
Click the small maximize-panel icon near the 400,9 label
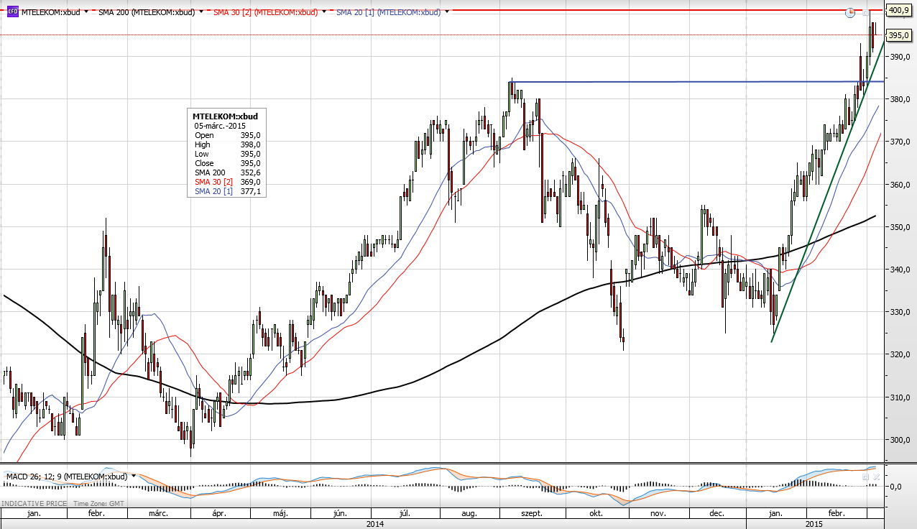865,13
